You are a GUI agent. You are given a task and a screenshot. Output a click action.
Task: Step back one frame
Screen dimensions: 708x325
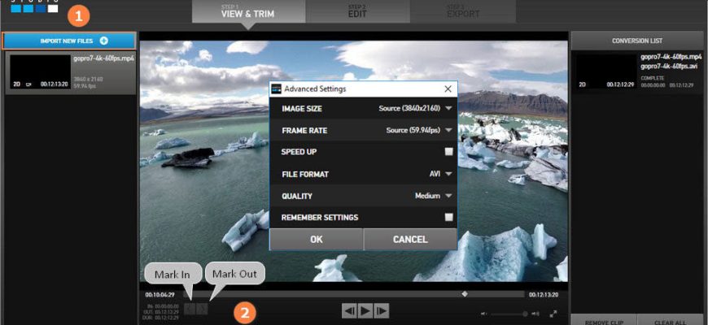[x=350, y=310]
